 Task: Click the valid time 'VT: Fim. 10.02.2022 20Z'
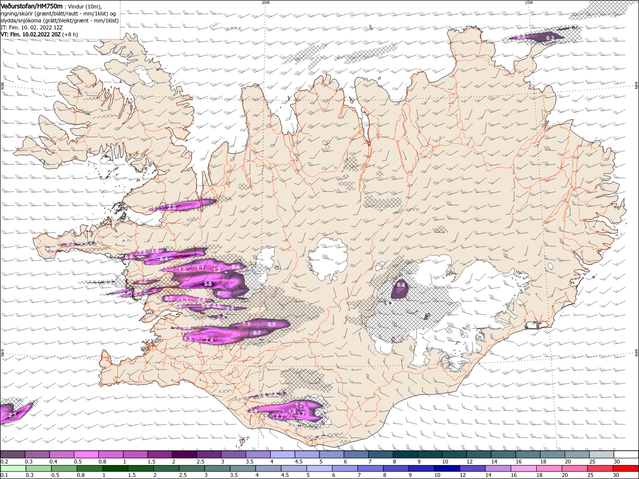click(x=30, y=34)
